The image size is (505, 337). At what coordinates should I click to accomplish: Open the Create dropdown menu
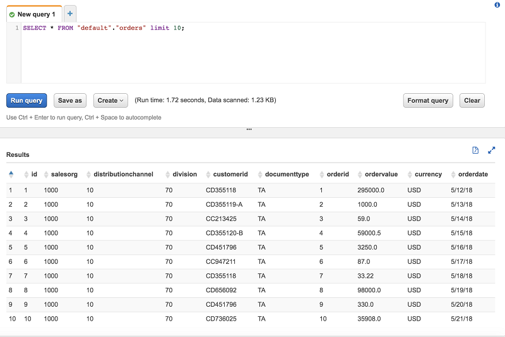point(111,100)
